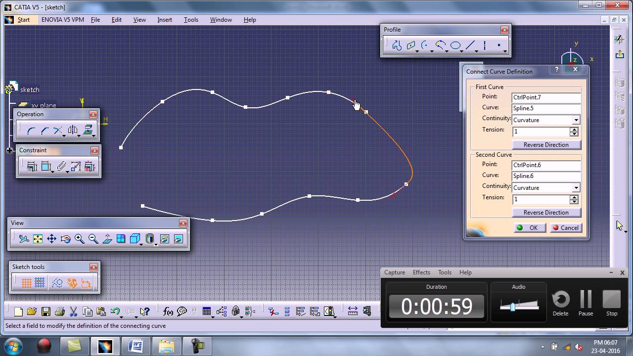
Task: Activate the Pan tool in View toolbar
Action: coord(51,239)
